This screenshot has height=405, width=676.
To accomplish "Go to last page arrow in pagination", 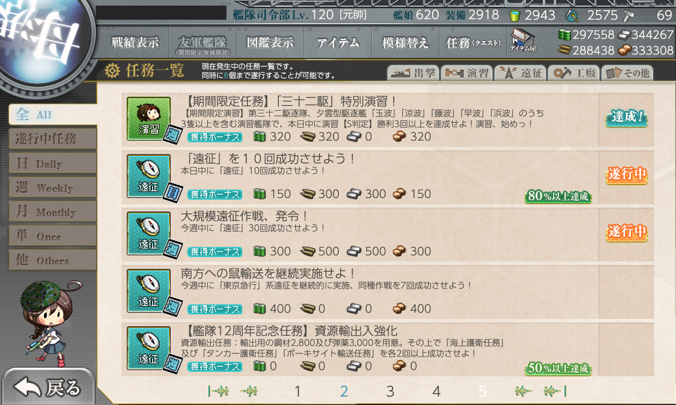I will coord(555,391).
